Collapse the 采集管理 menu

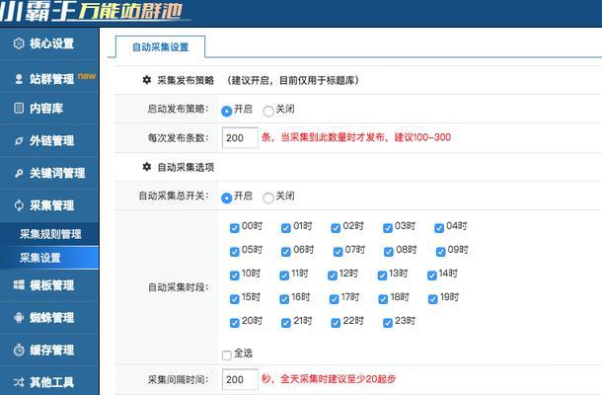coord(49,205)
